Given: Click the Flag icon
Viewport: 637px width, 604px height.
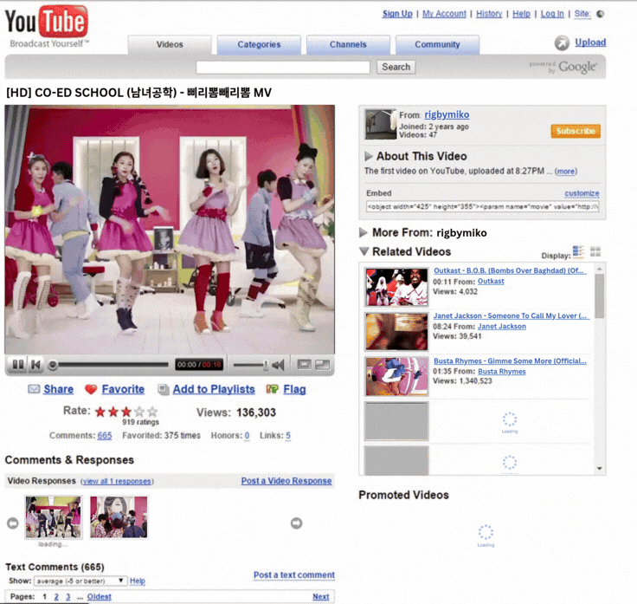Looking at the screenshot, I should 272,389.
